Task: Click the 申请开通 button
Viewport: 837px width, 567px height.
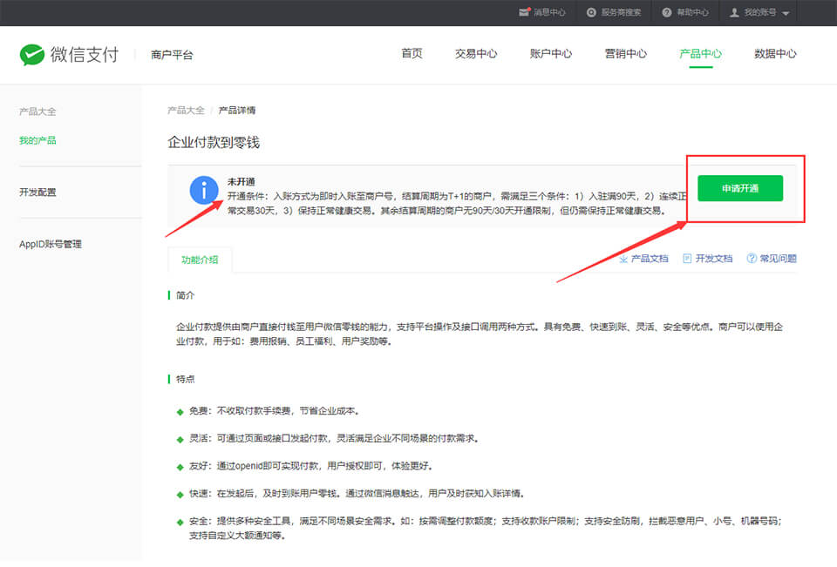Action: (x=740, y=188)
